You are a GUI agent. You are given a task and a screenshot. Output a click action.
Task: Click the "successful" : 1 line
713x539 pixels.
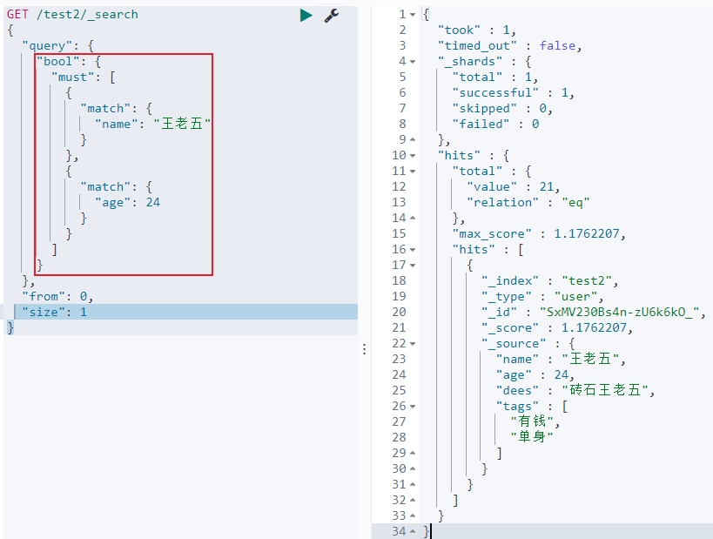coord(513,93)
